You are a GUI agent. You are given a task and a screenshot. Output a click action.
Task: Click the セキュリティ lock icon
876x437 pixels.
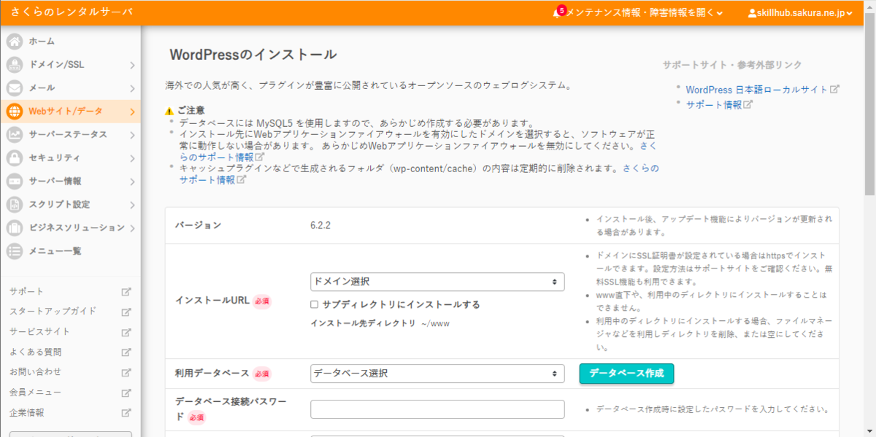15,158
